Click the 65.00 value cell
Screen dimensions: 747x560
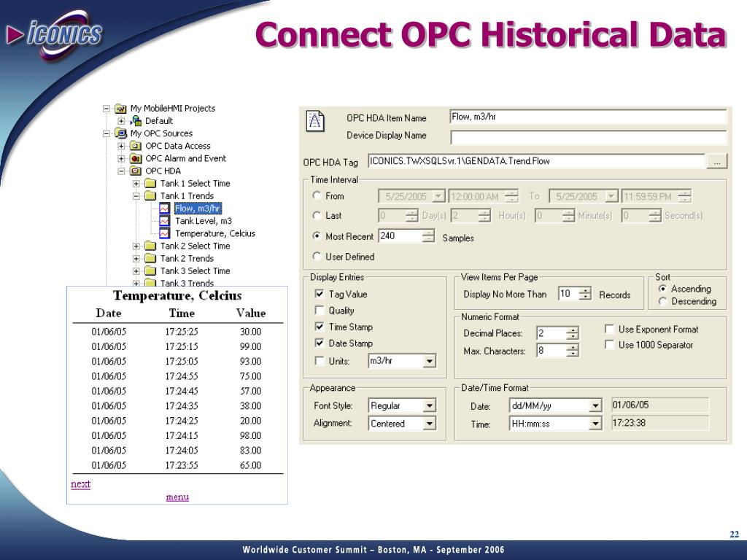point(251,465)
